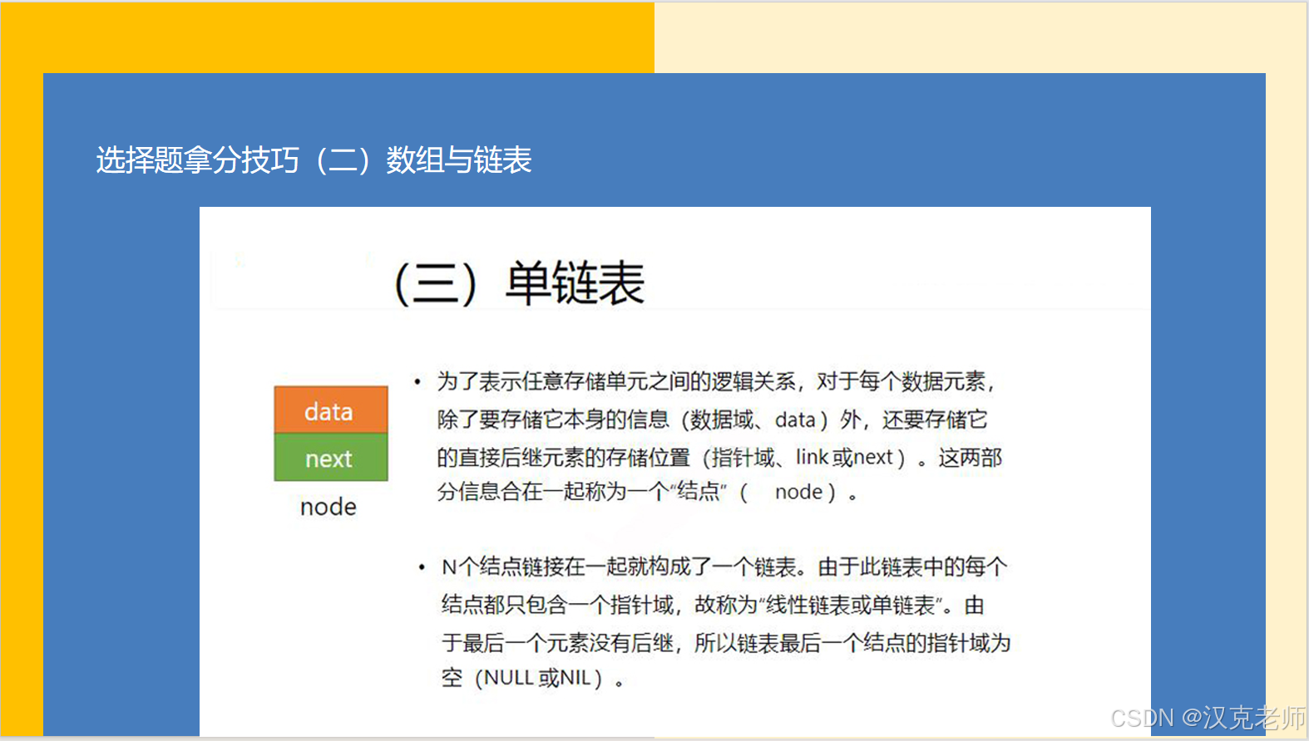Click the line starting 除了要存储它本身的信息
The image size is (1309, 741).
point(713,420)
